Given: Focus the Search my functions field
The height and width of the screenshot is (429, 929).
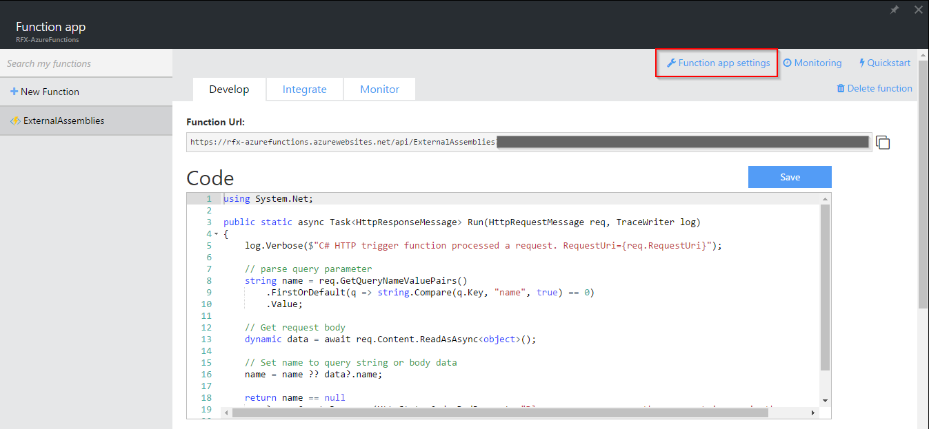Looking at the screenshot, I should (86, 63).
